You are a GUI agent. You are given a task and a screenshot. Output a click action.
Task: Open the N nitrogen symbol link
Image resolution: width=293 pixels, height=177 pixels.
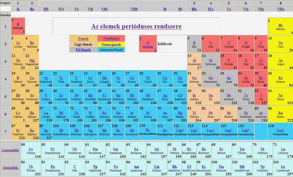[229, 43]
